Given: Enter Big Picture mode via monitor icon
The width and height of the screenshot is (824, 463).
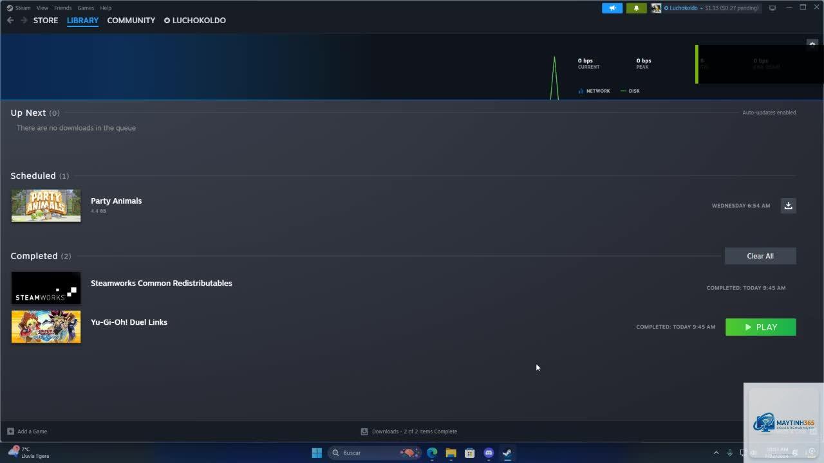Looking at the screenshot, I should 772,8.
